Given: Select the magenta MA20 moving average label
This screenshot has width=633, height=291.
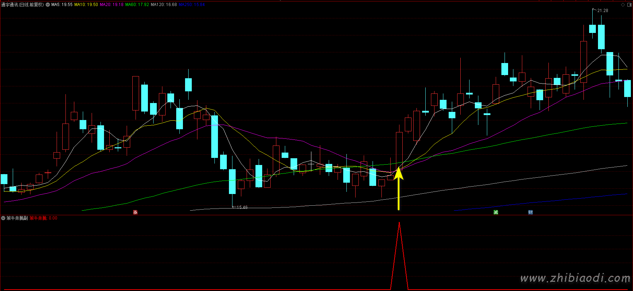Looking at the screenshot, I should [111, 5].
